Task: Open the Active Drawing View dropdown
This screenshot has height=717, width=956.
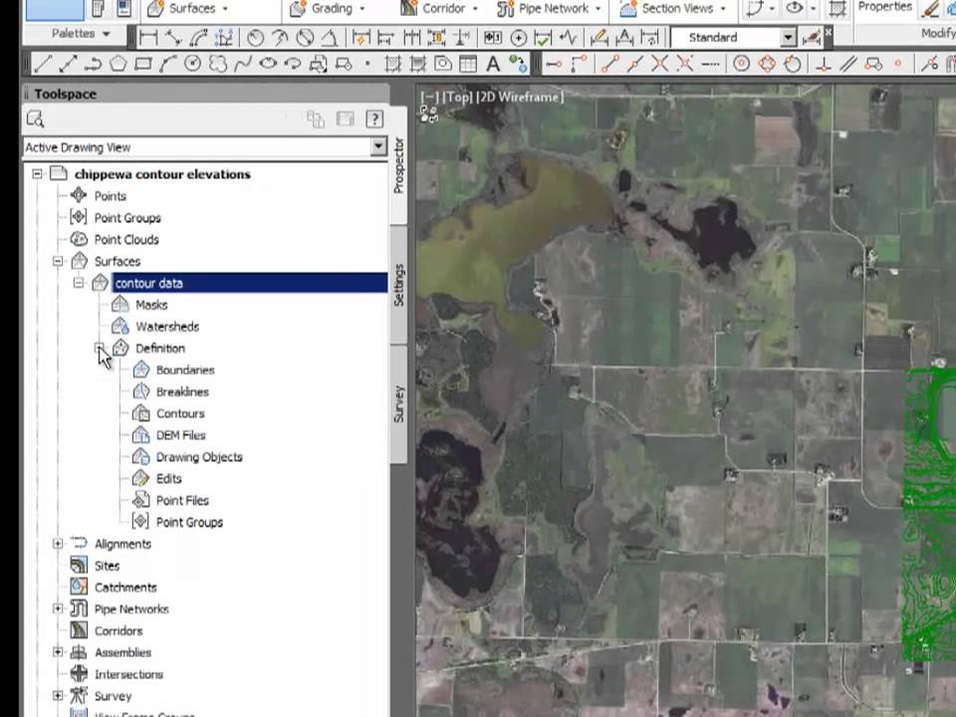Action: 378,147
